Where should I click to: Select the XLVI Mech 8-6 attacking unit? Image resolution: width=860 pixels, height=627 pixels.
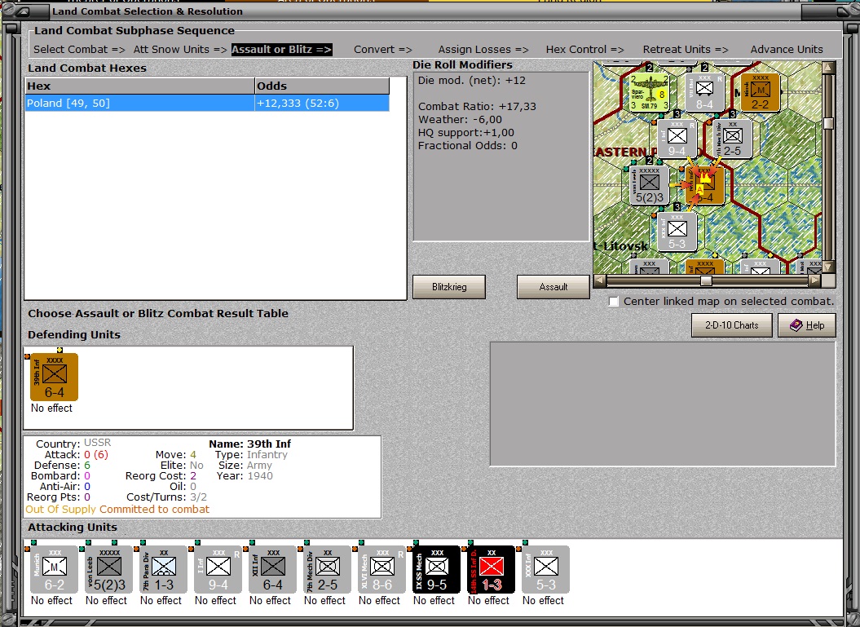[x=381, y=569]
